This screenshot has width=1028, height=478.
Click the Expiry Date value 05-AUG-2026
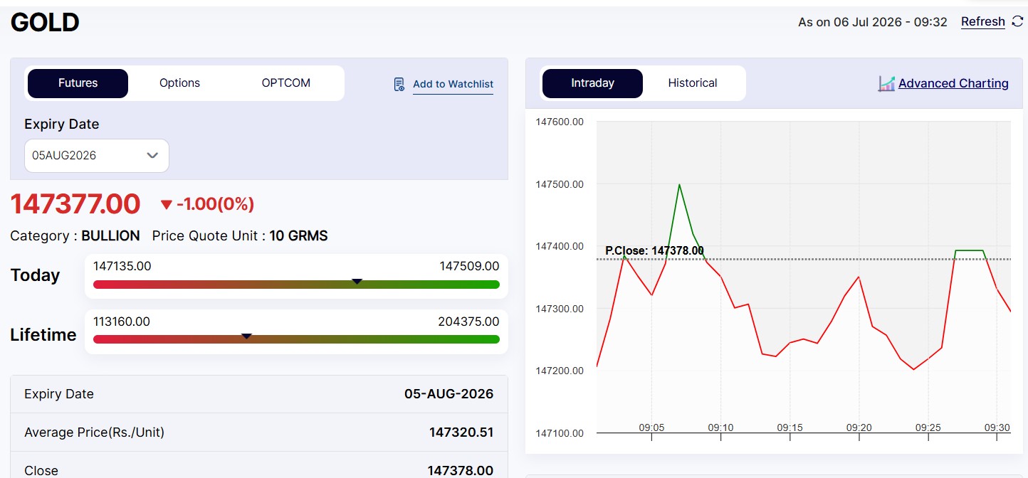point(449,394)
